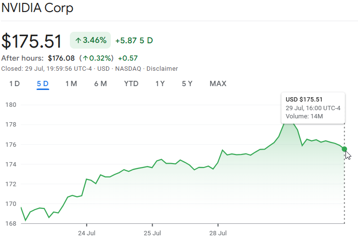Click the NASDAQ exchange label
Screen dimensions: 358x242
[x=128, y=69]
